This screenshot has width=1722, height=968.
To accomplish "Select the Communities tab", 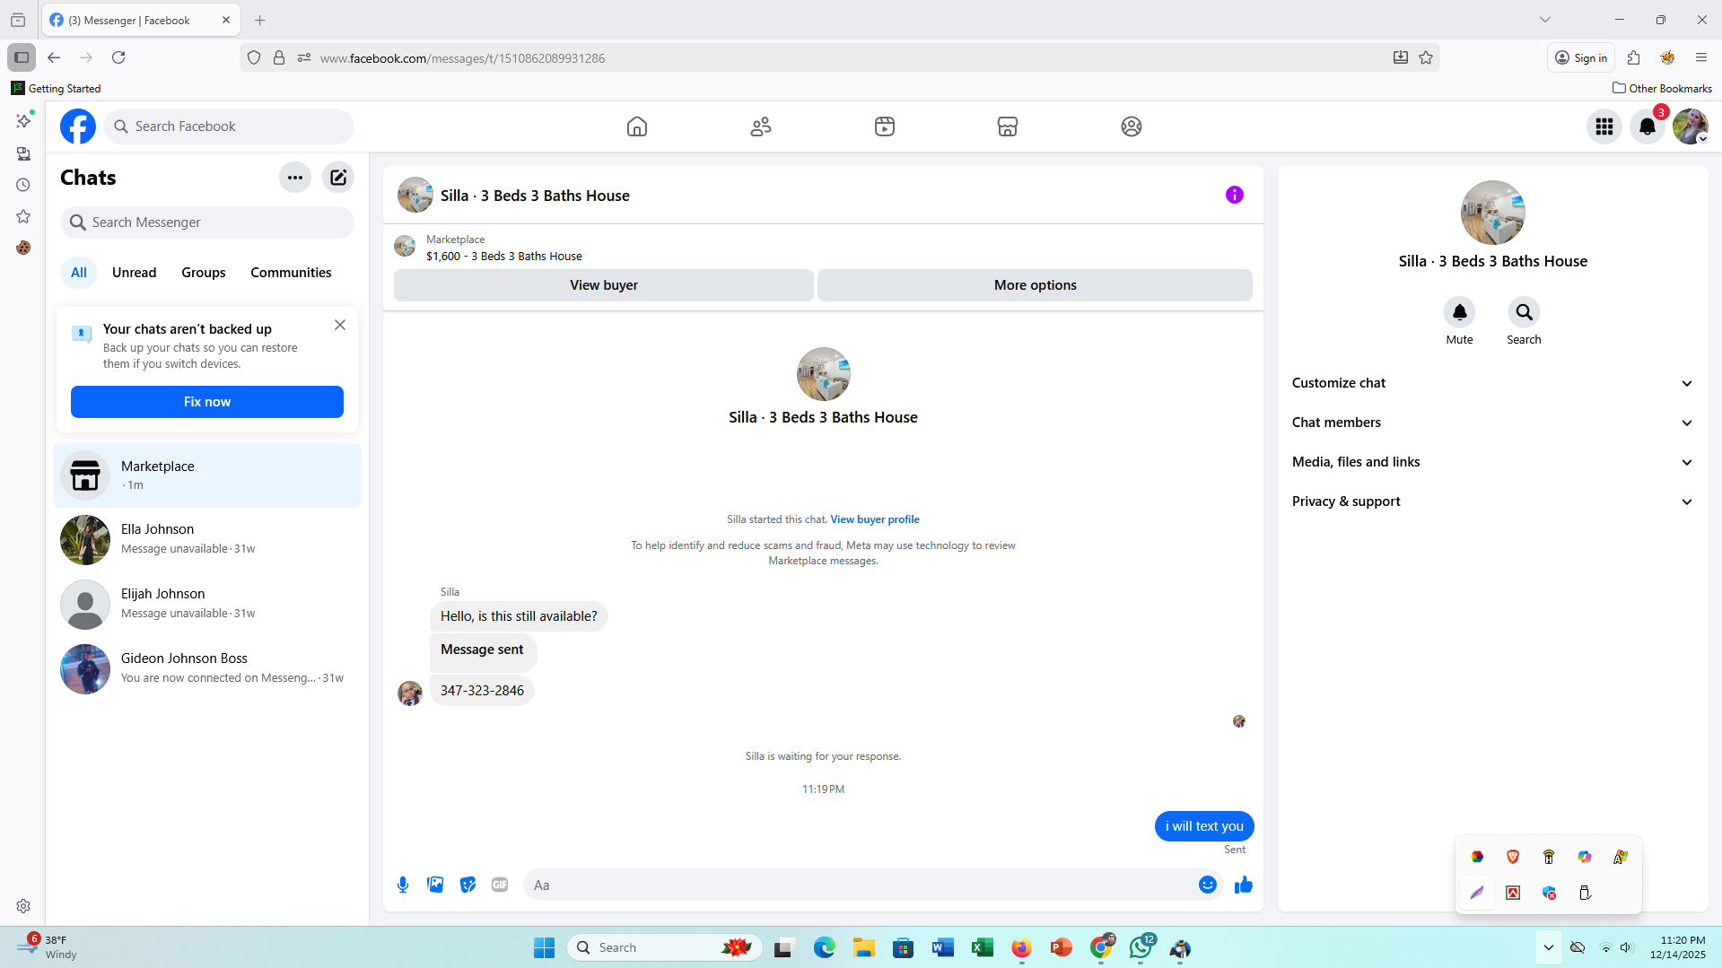I will [x=291, y=273].
